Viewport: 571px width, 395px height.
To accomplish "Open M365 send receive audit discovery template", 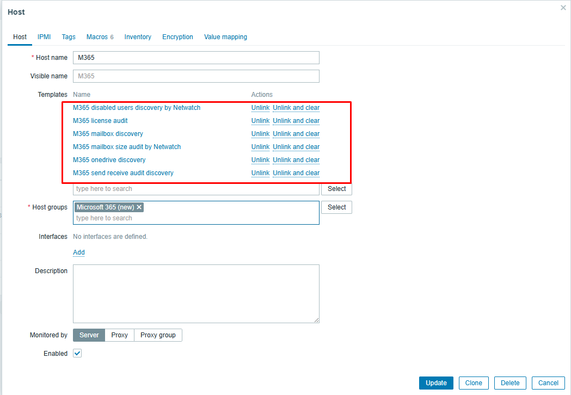I will click(x=123, y=173).
